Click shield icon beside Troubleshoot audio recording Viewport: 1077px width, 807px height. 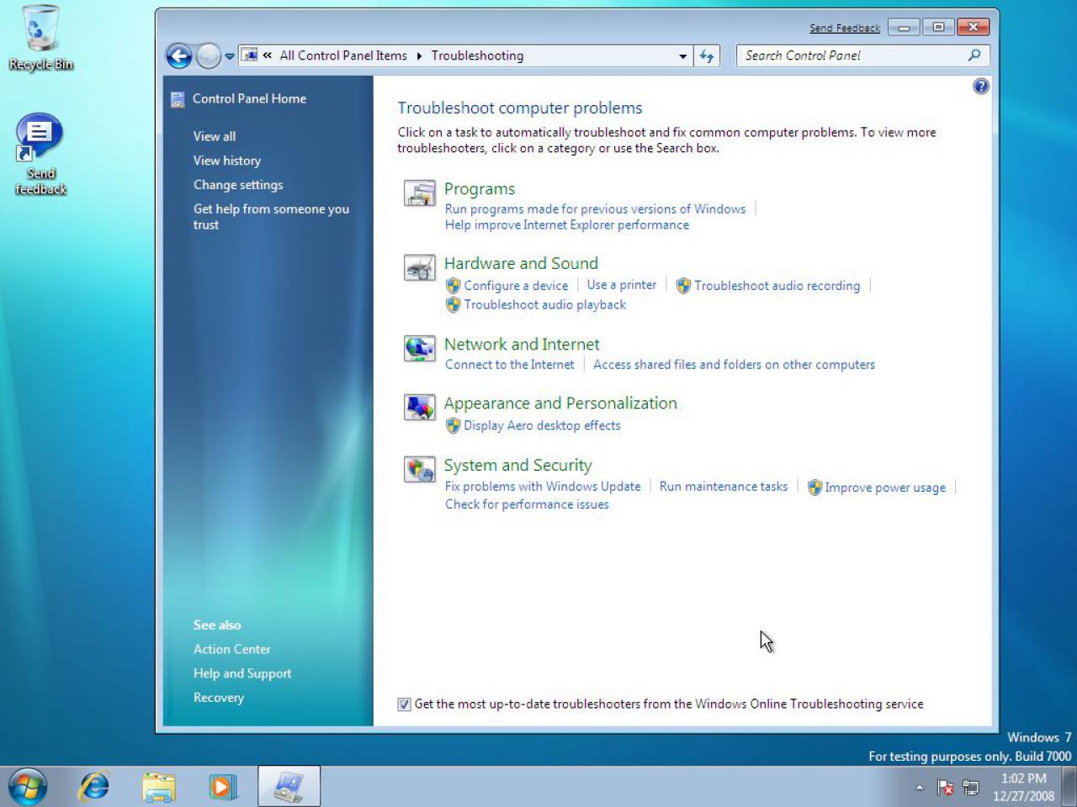coord(683,286)
